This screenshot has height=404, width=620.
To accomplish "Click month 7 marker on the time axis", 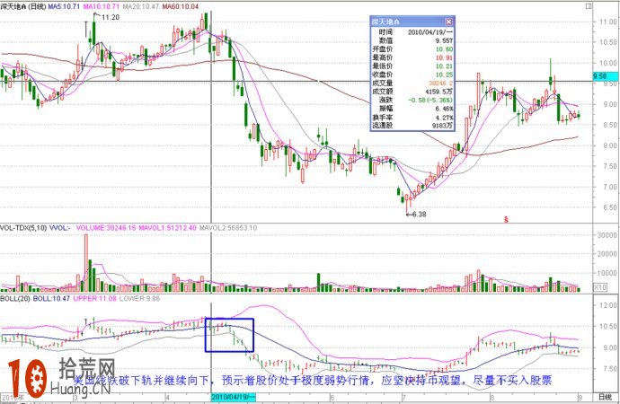I will [403, 398].
